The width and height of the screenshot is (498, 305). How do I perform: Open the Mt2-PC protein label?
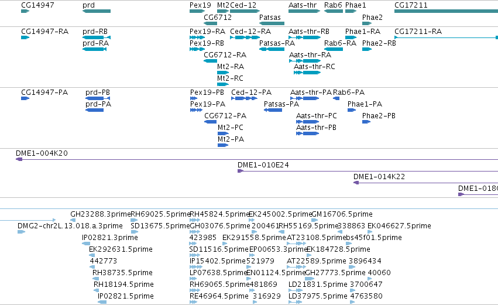tap(231, 128)
